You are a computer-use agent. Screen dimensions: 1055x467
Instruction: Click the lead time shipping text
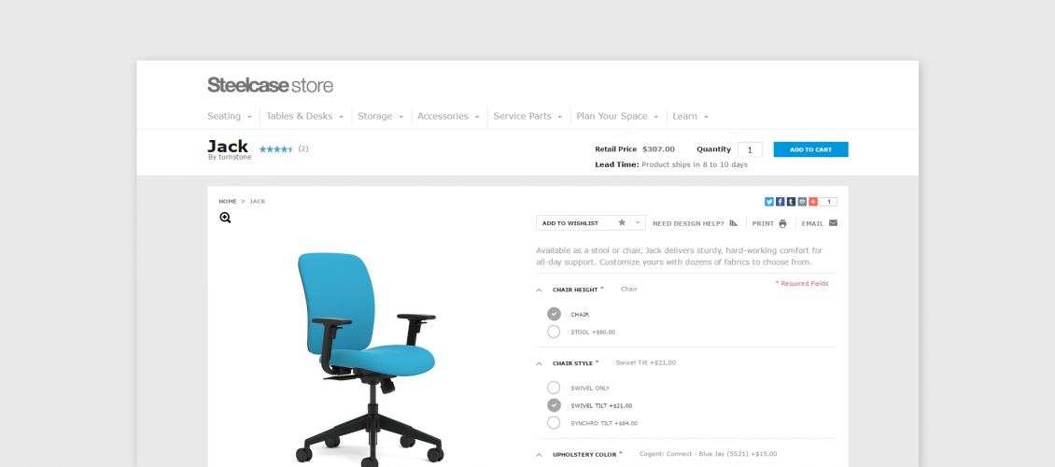click(671, 164)
